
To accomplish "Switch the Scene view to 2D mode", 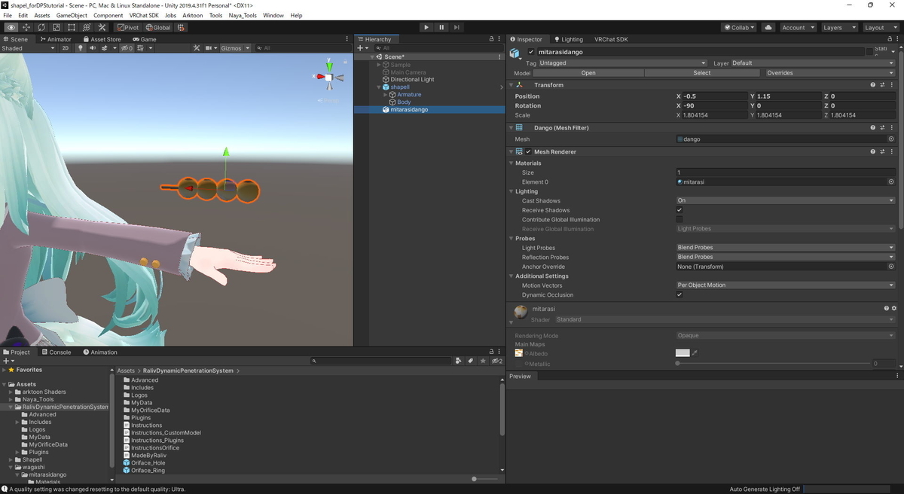I will pos(66,47).
